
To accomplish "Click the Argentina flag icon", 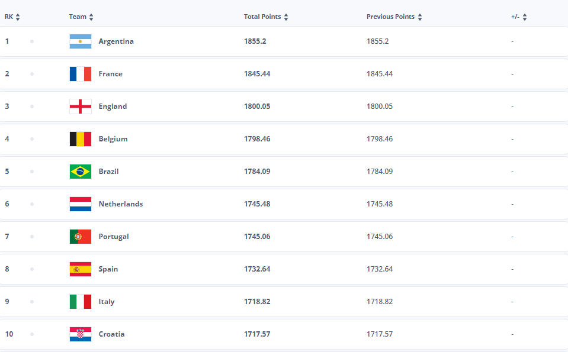I will click(x=80, y=41).
